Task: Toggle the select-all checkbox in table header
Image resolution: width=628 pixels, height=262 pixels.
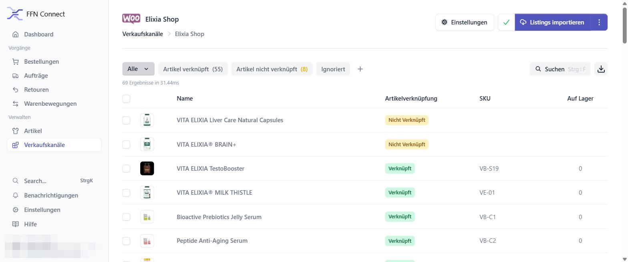Action: (126, 99)
